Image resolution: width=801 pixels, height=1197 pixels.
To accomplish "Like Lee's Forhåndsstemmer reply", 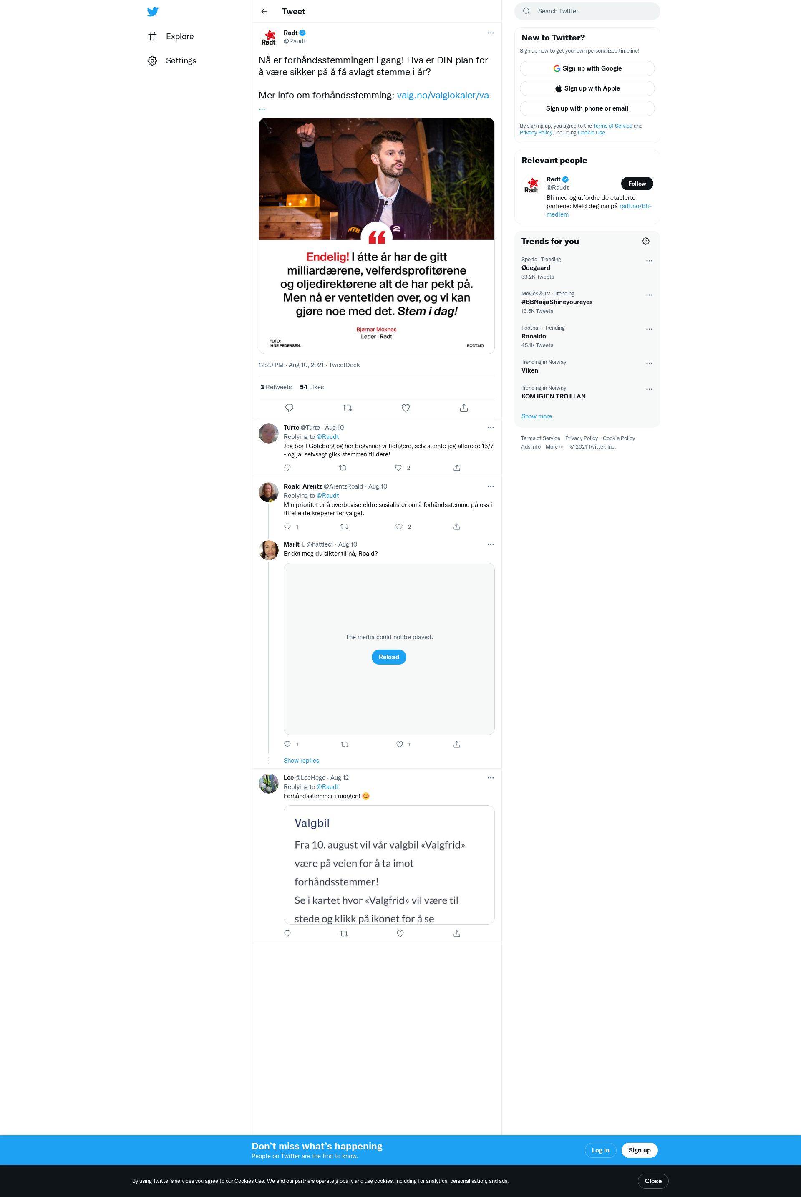I will pos(400,933).
